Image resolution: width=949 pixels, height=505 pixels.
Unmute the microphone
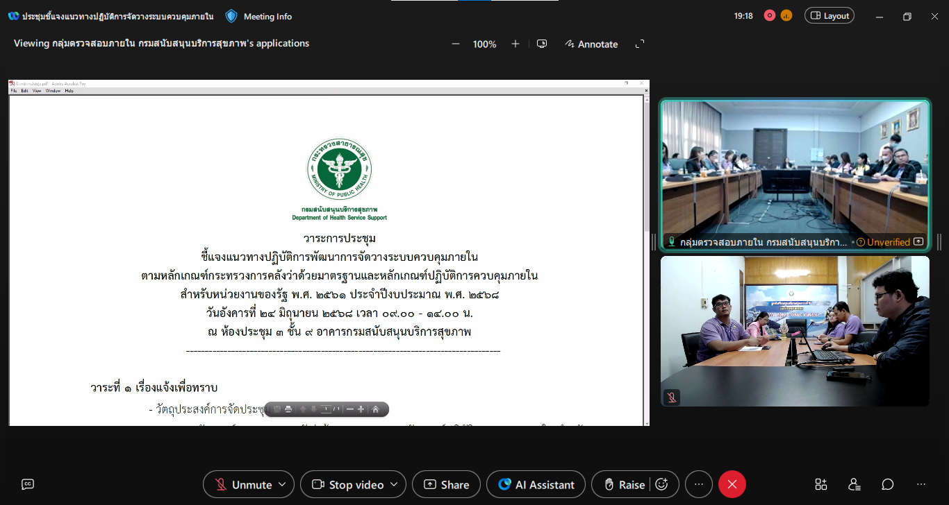(x=243, y=484)
